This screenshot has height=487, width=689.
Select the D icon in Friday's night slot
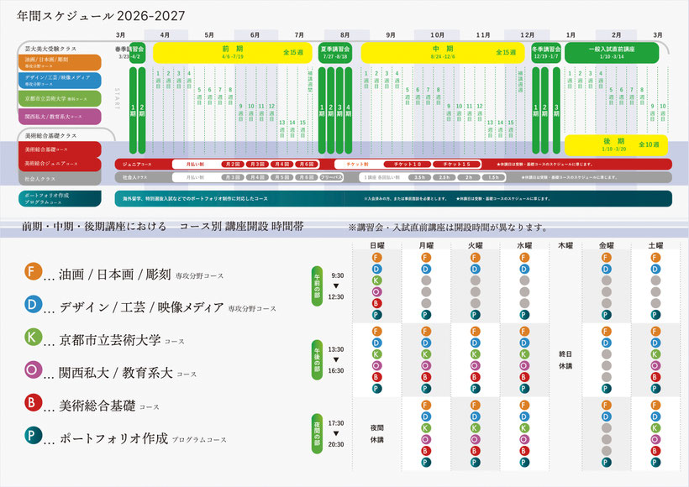point(607,416)
